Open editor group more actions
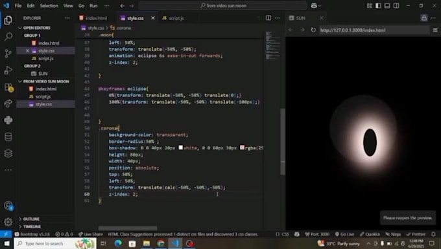This screenshot has height=249, width=441. 278,18
